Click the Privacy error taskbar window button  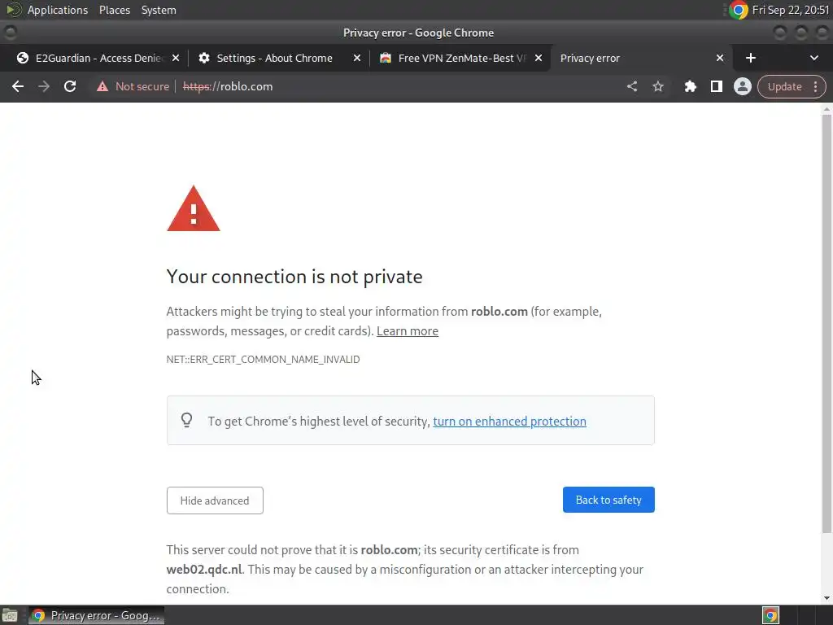[x=97, y=615]
